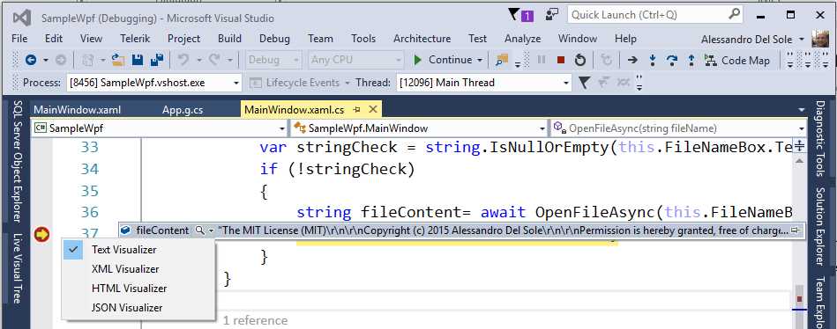This screenshot has height=329, width=837.
Task: Expand the Alessandro Del Sole account dropdown
Action: [x=802, y=40]
